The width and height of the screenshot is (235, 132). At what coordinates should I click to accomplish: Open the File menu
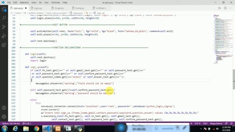9,3
